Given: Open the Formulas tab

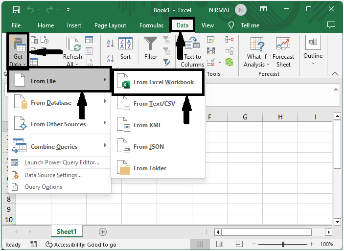Looking at the screenshot, I should tap(151, 25).
